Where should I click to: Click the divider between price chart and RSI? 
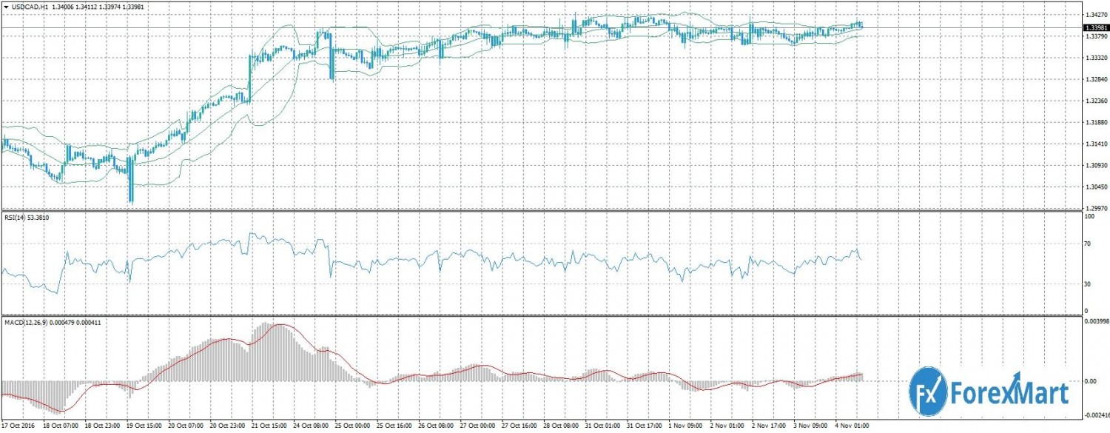point(540,212)
